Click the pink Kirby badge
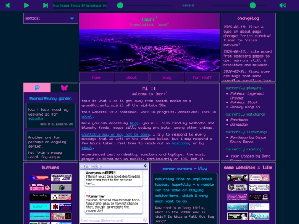 [40, 187]
